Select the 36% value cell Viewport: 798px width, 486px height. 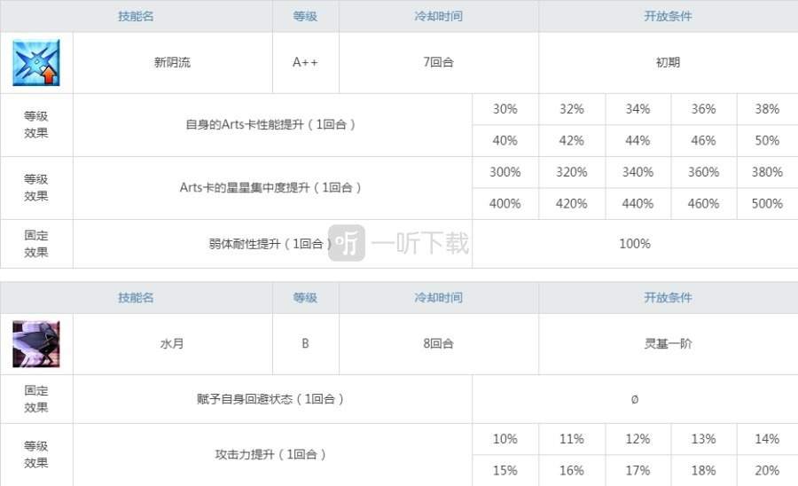(704, 109)
